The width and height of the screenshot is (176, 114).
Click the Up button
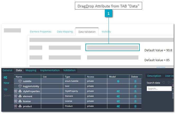click(x=5, y=89)
